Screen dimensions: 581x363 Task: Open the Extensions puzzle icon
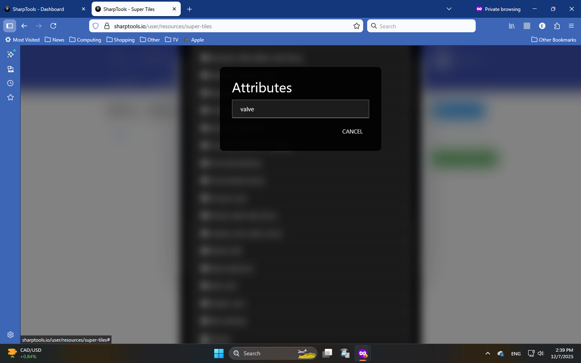[557, 26]
